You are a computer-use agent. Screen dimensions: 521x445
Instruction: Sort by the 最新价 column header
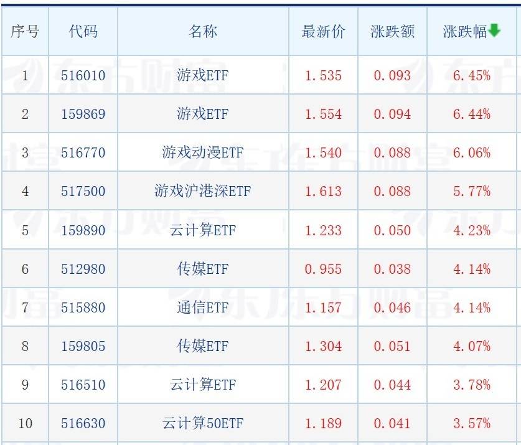click(x=323, y=32)
